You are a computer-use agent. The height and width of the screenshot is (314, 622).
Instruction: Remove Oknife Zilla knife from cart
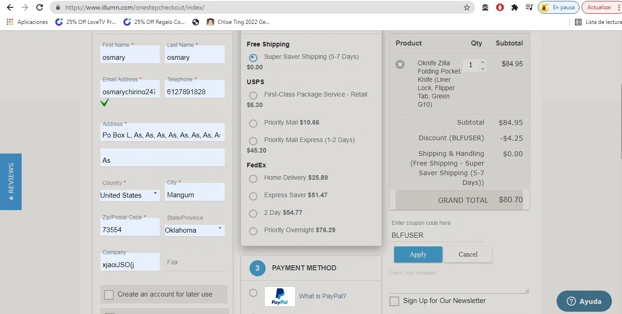[400, 64]
